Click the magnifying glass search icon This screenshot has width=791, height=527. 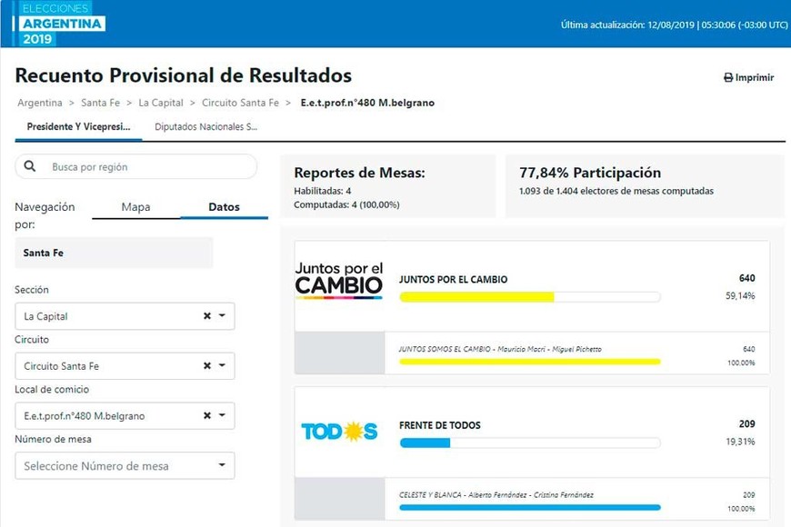[x=31, y=166]
